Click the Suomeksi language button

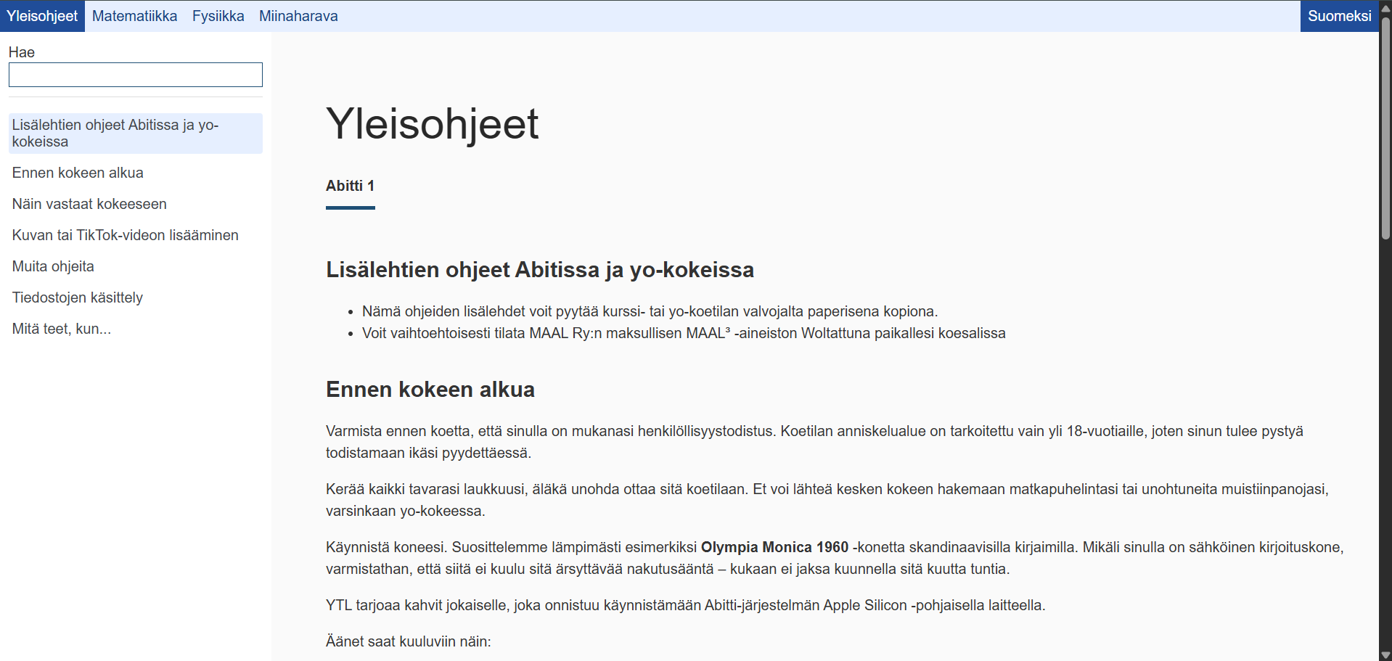point(1339,16)
